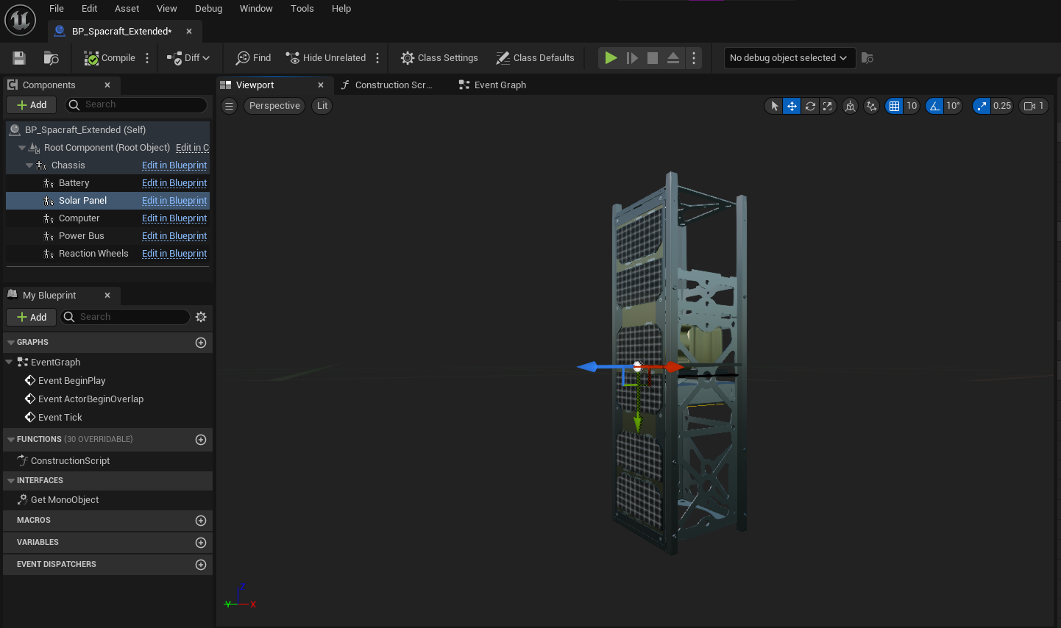
Task: Collapse the EventGraph tree item
Action: click(9, 363)
